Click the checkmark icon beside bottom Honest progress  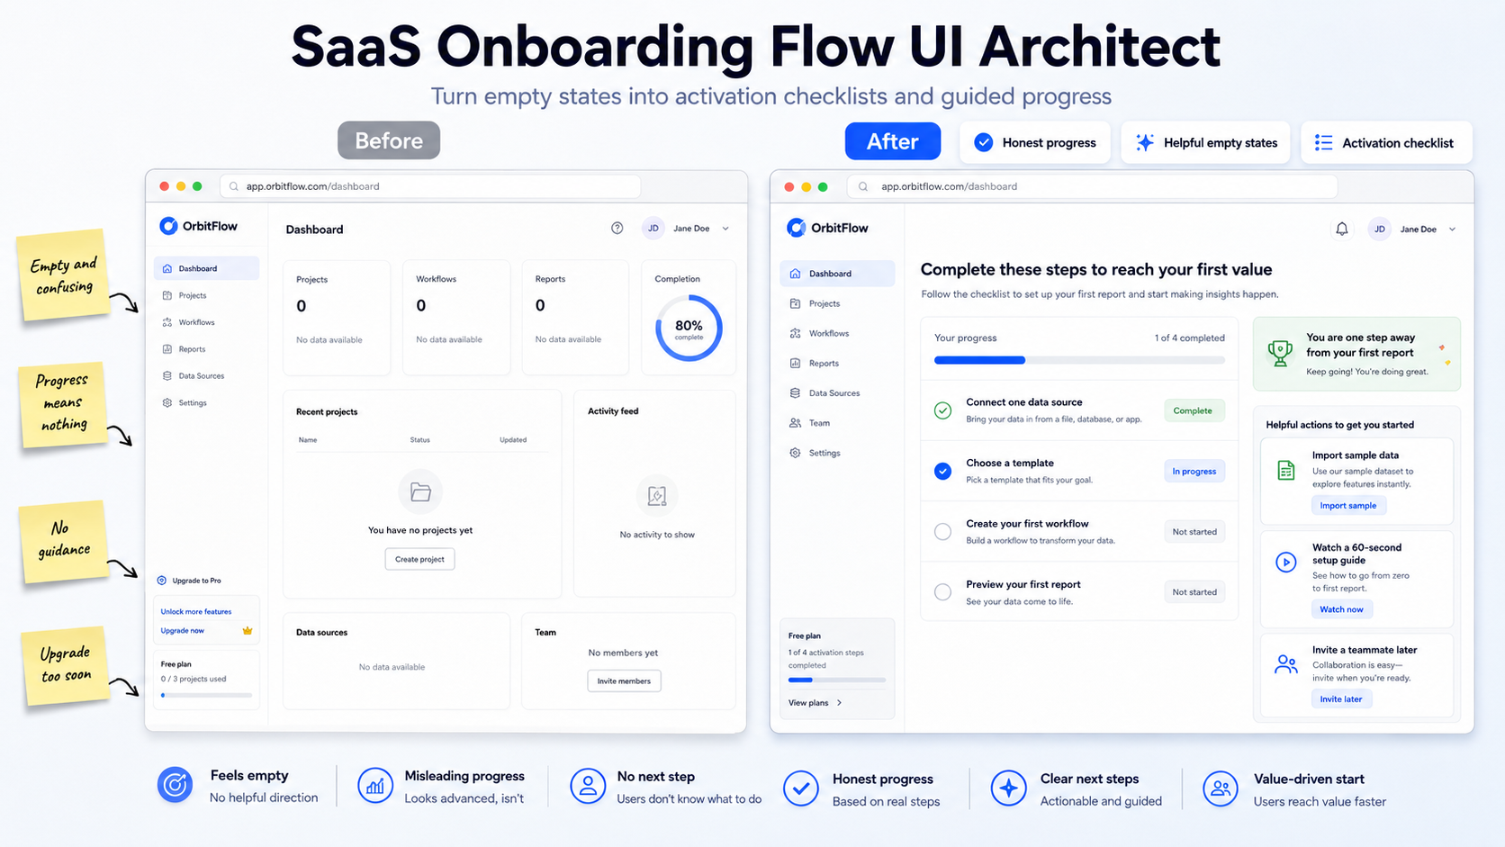click(800, 788)
